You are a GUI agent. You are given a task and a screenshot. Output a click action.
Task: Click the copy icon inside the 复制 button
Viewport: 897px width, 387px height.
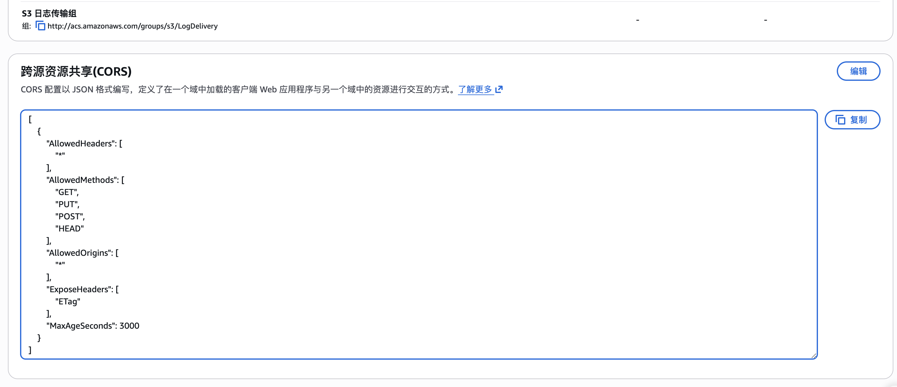pos(840,120)
